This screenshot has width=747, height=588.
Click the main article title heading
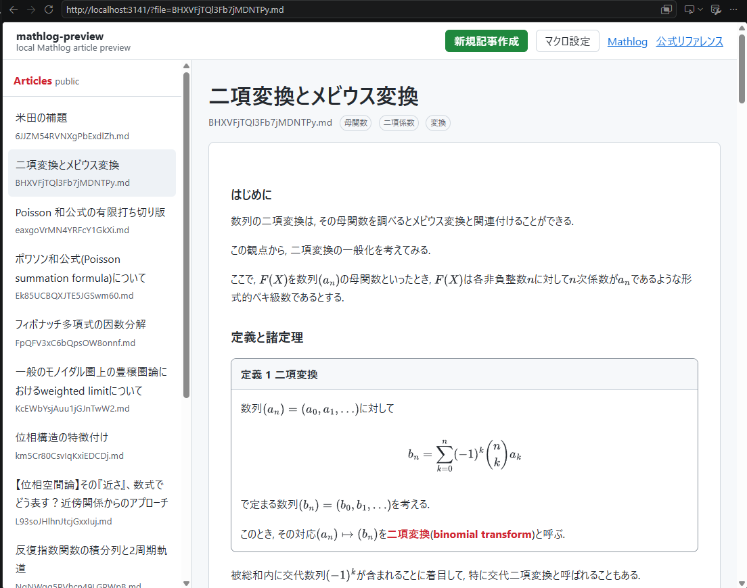point(313,96)
